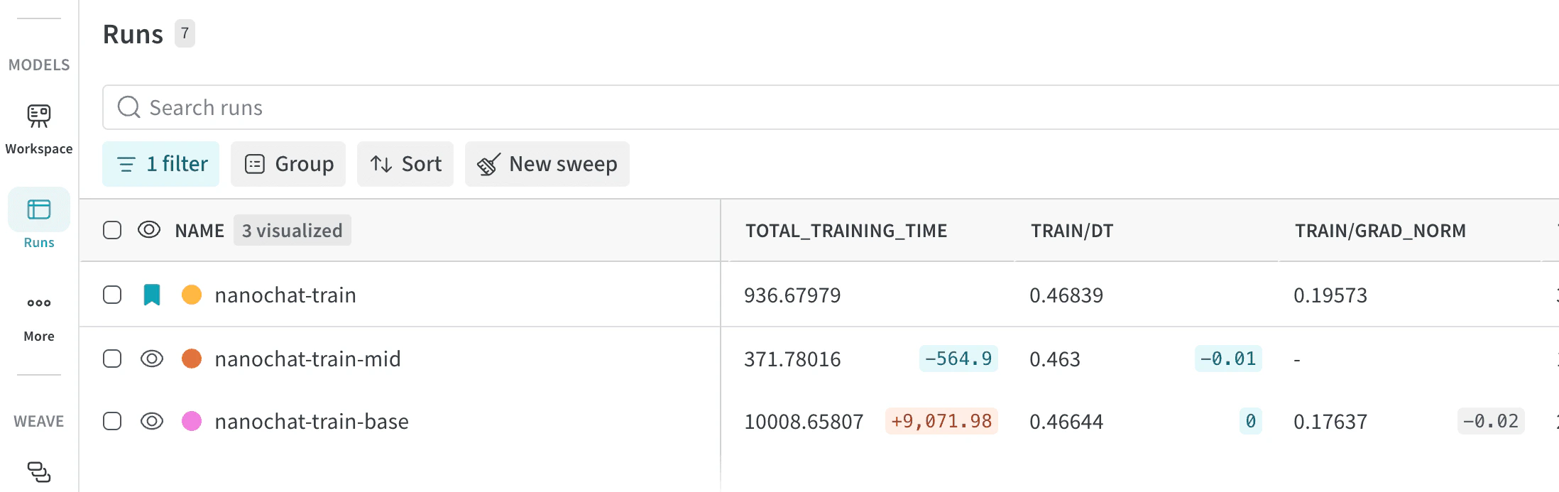Select the Runs panel icon in the sidebar

38,209
